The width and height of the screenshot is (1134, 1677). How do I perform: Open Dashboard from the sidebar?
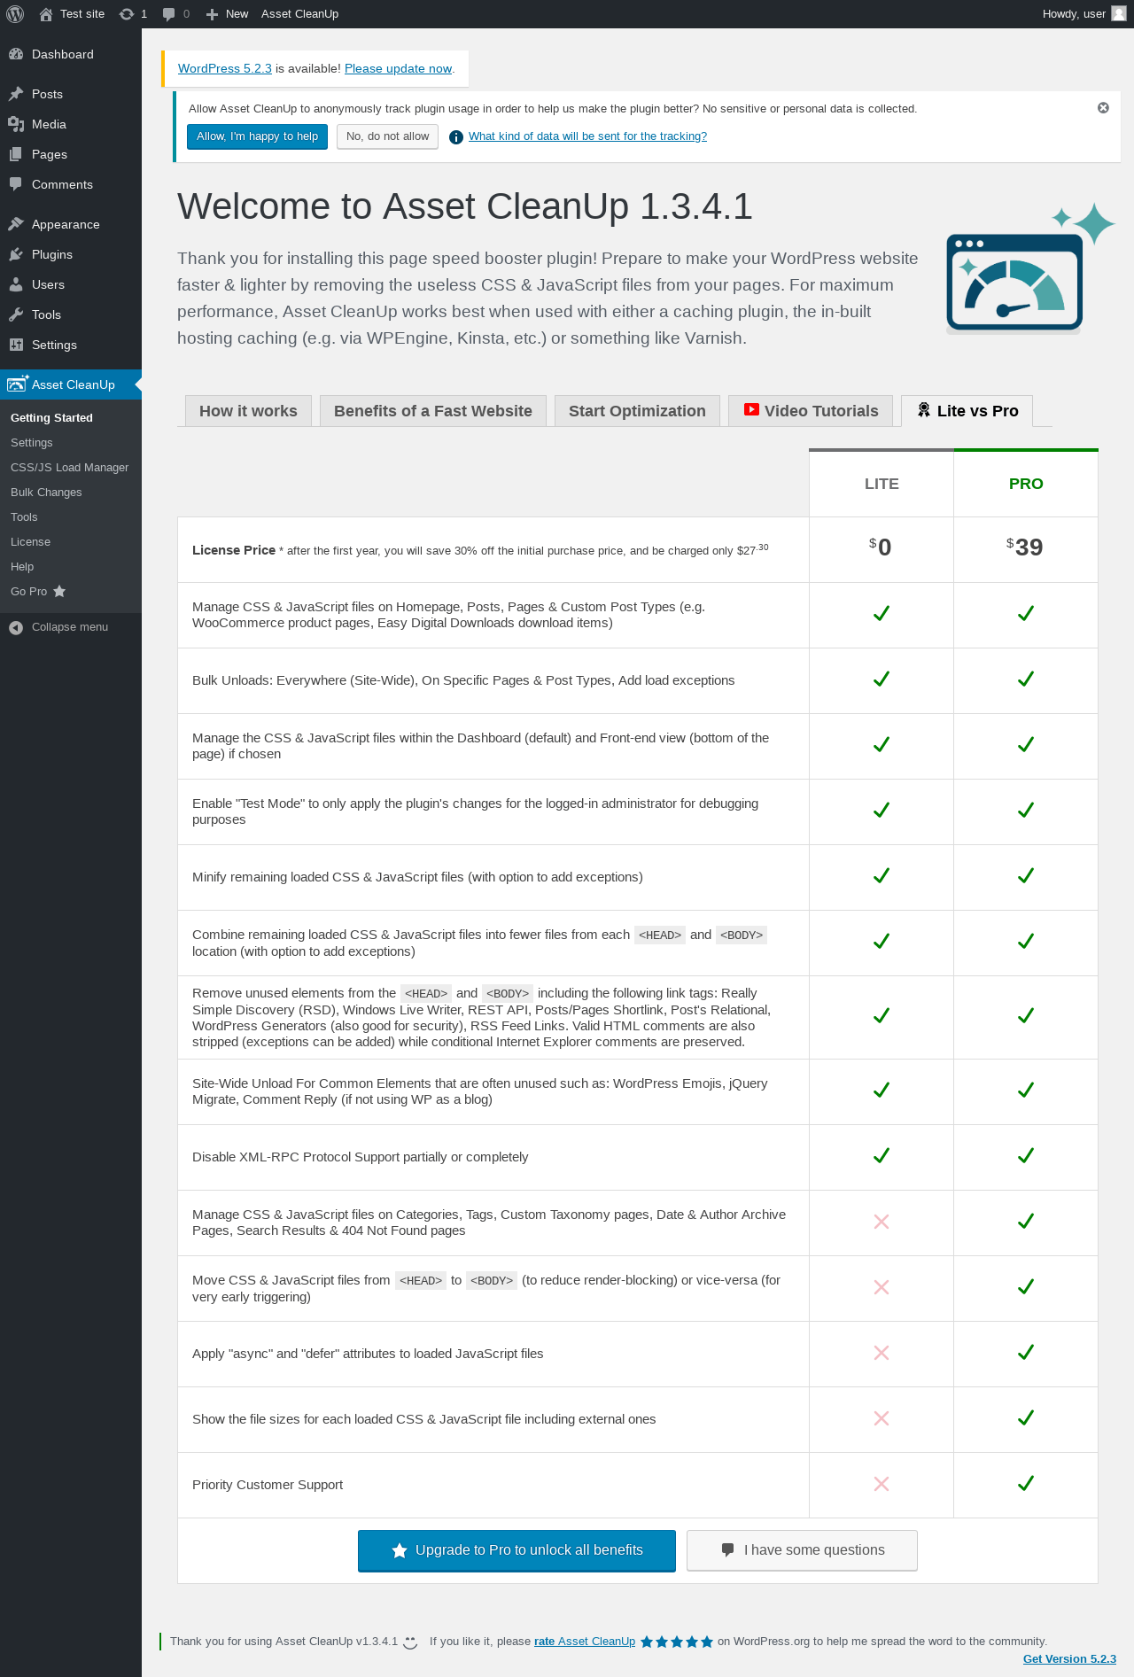coord(71,54)
